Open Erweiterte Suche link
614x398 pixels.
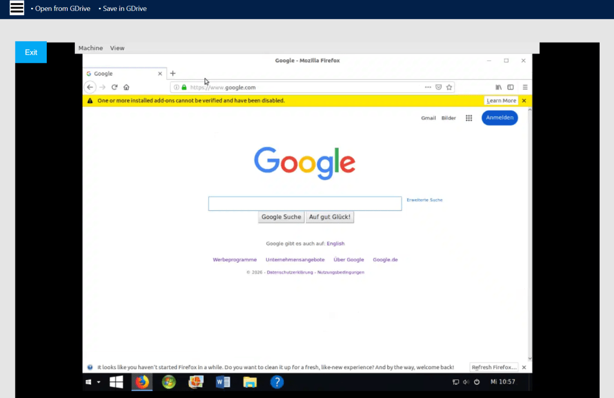[425, 200]
